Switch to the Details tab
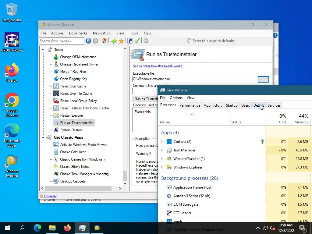This screenshot has height=234, width=312. click(x=259, y=105)
